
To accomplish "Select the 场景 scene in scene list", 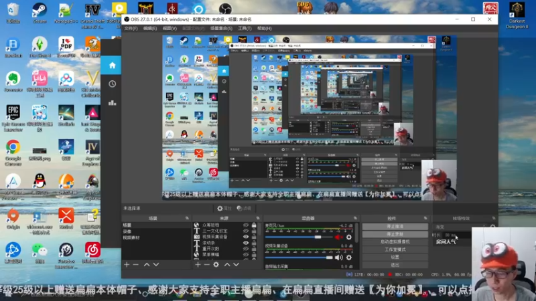I will (156, 225).
